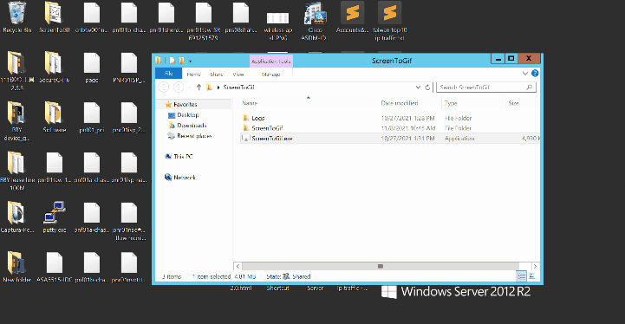Image resolution: width=625 pixels, height=324 pixels.
Task: Select the putty.exe desktop shortcut
Action: coord(55,217)
